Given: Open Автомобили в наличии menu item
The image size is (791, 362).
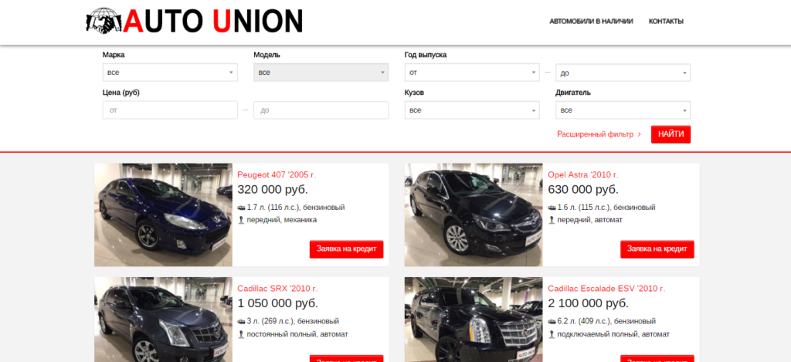Looking at the screenshot, I should pos(591,21).
